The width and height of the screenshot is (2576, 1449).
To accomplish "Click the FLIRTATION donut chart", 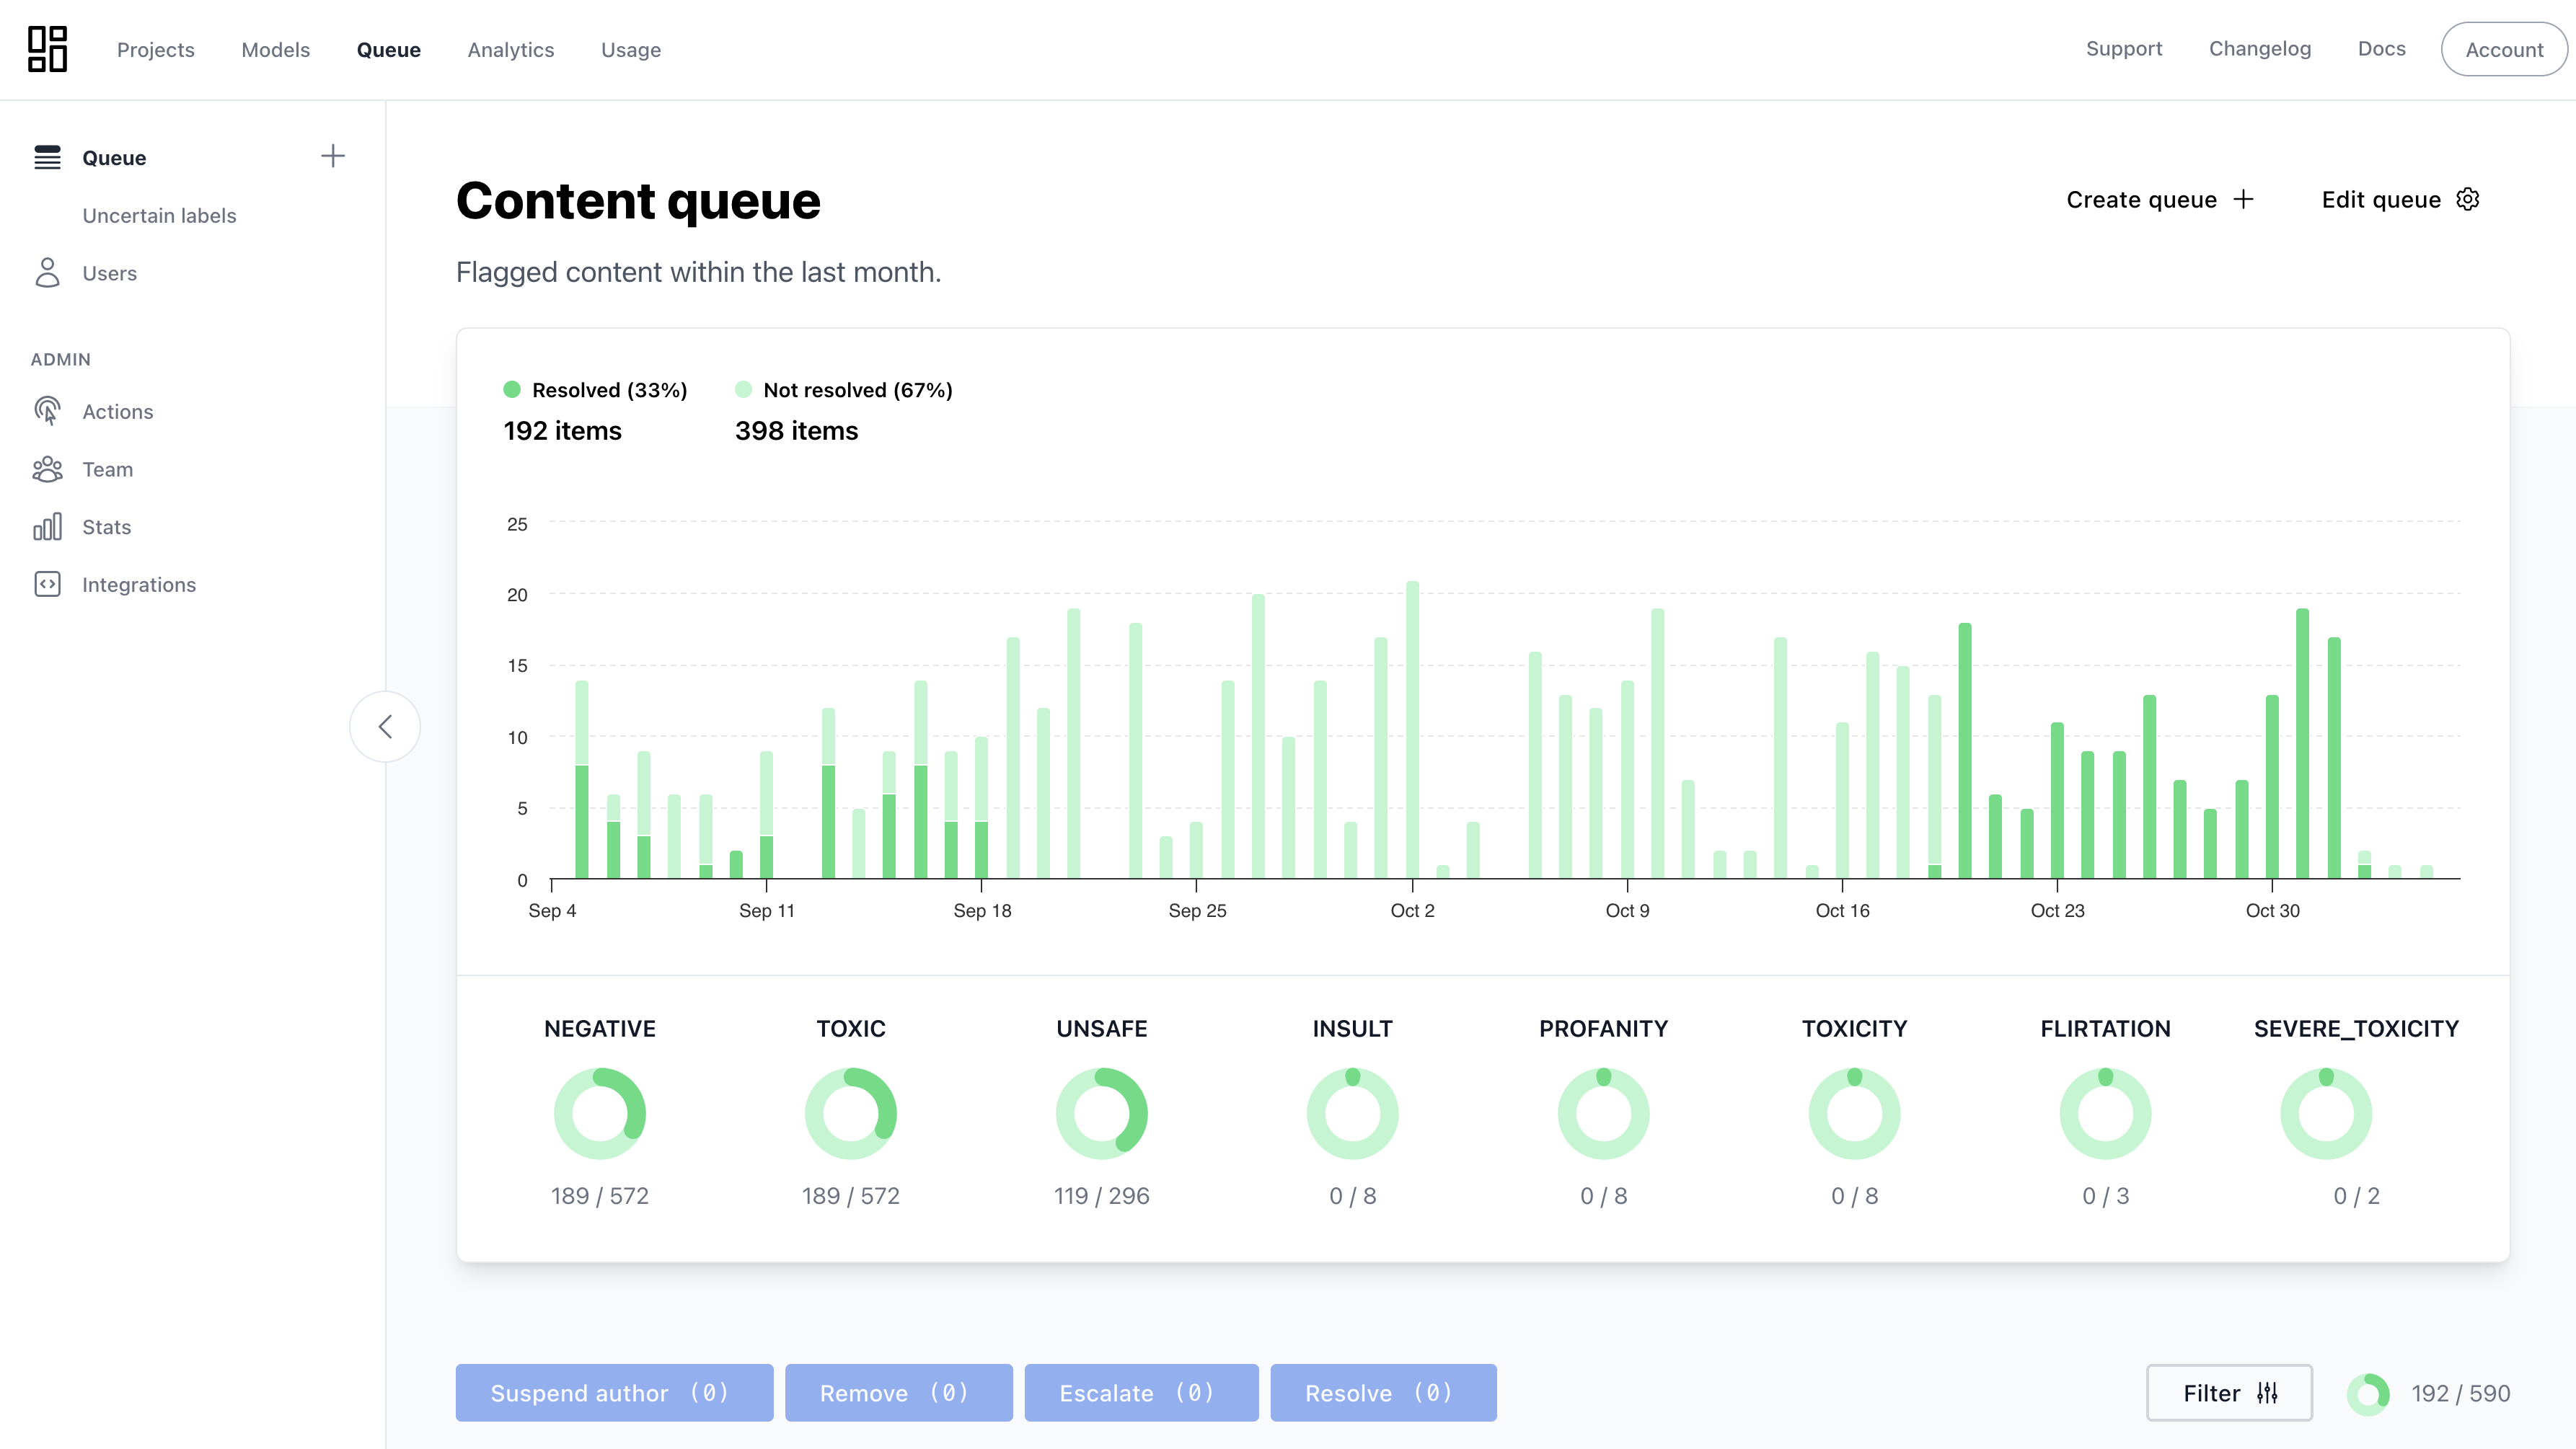I will (2106, 1113).
